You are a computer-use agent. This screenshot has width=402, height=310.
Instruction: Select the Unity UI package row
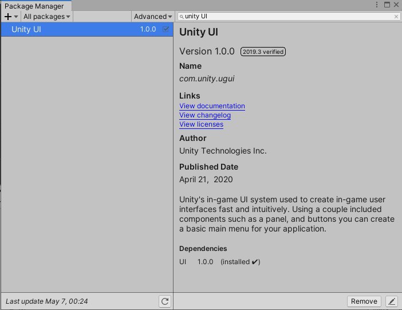click(x=87, y=29)
